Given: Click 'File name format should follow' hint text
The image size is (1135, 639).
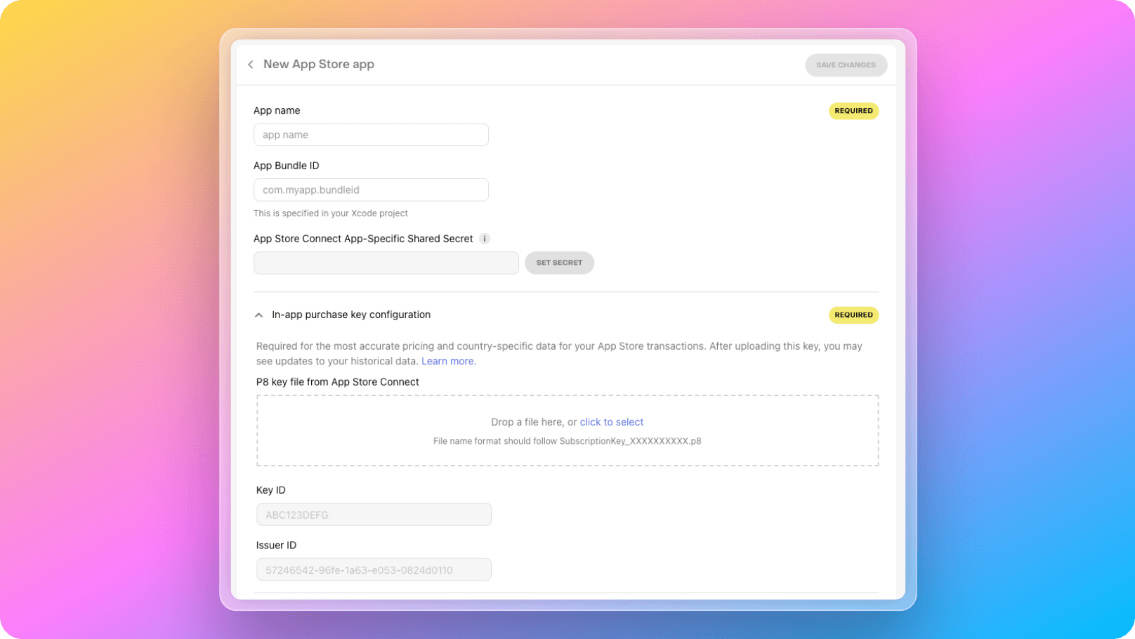Looking at the screenshot, I should pos(567,441).
